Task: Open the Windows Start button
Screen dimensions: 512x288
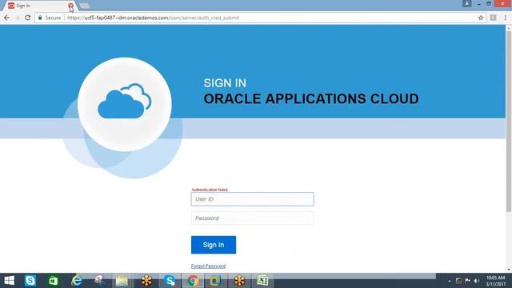Action: coord(9,281)
